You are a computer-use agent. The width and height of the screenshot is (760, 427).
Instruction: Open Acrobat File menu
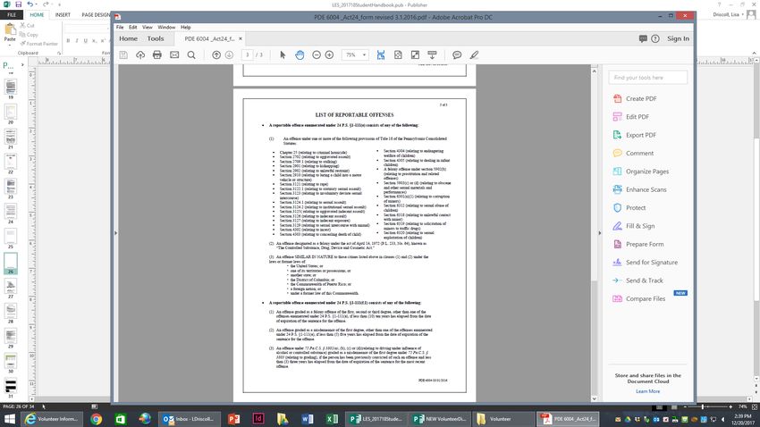[x=120, y=27]
